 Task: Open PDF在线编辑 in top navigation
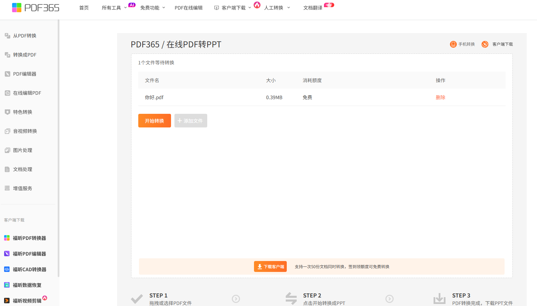188,7
